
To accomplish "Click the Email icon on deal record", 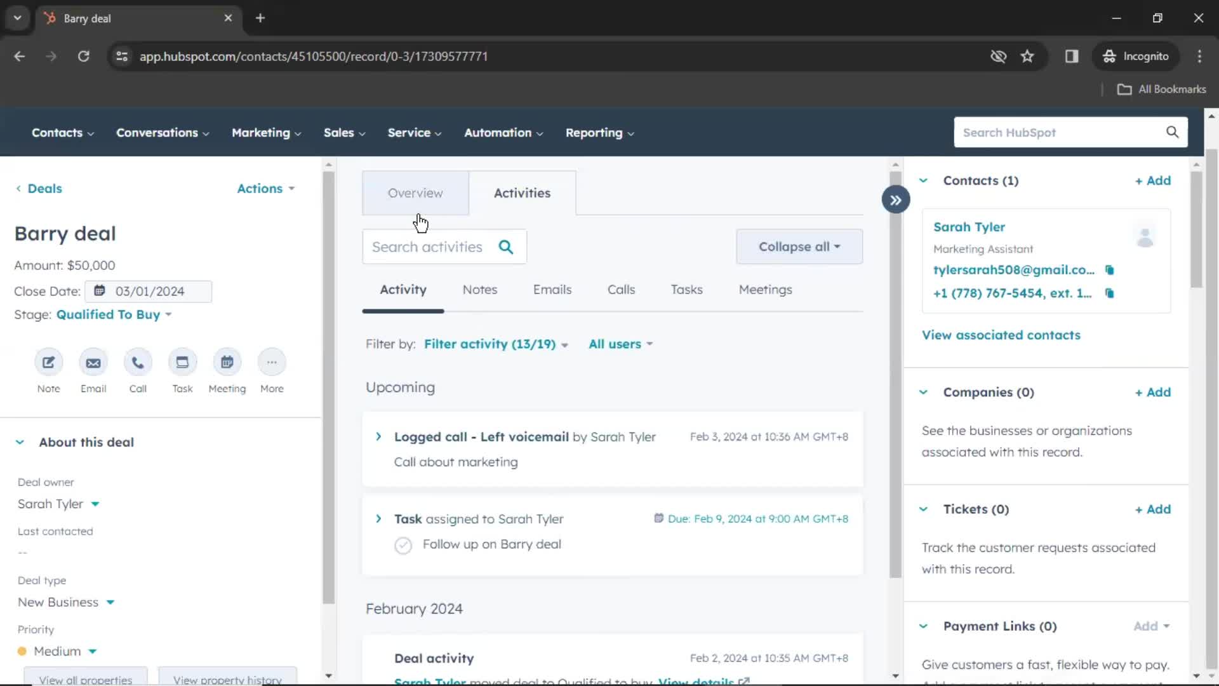I will pos(92,362).
